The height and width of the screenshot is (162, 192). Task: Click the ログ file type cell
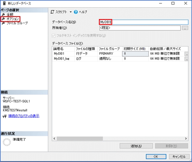tap(86, 59)
